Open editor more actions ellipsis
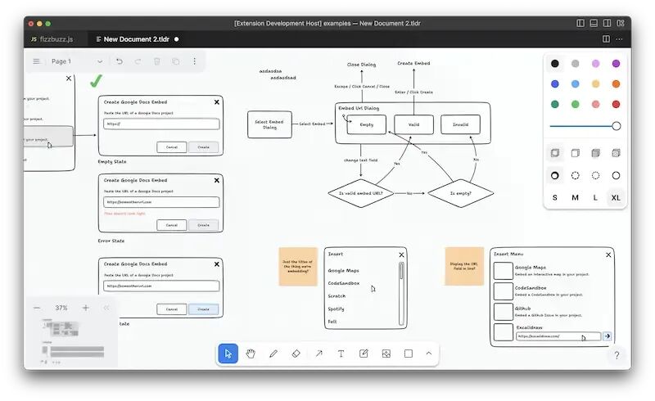Viewport: 655px width, 401px height. [x=620, y=38]
